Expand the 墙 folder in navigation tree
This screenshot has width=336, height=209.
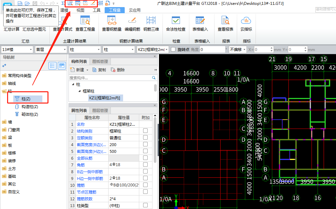pos(4,122)
